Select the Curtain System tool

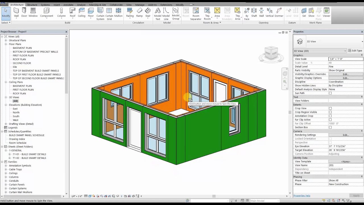[100, 14]
